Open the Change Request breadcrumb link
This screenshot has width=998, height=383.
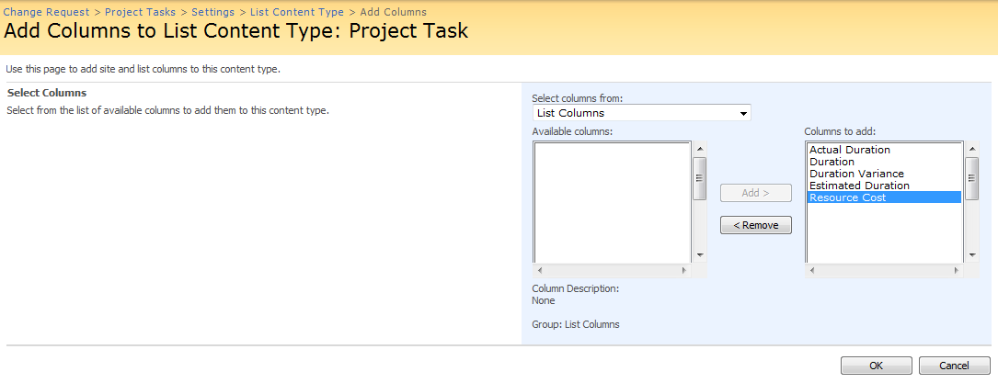click(x=47, y=12)
